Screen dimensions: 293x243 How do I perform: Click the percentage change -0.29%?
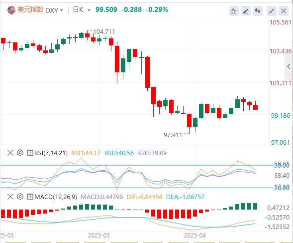pos(157,10)
